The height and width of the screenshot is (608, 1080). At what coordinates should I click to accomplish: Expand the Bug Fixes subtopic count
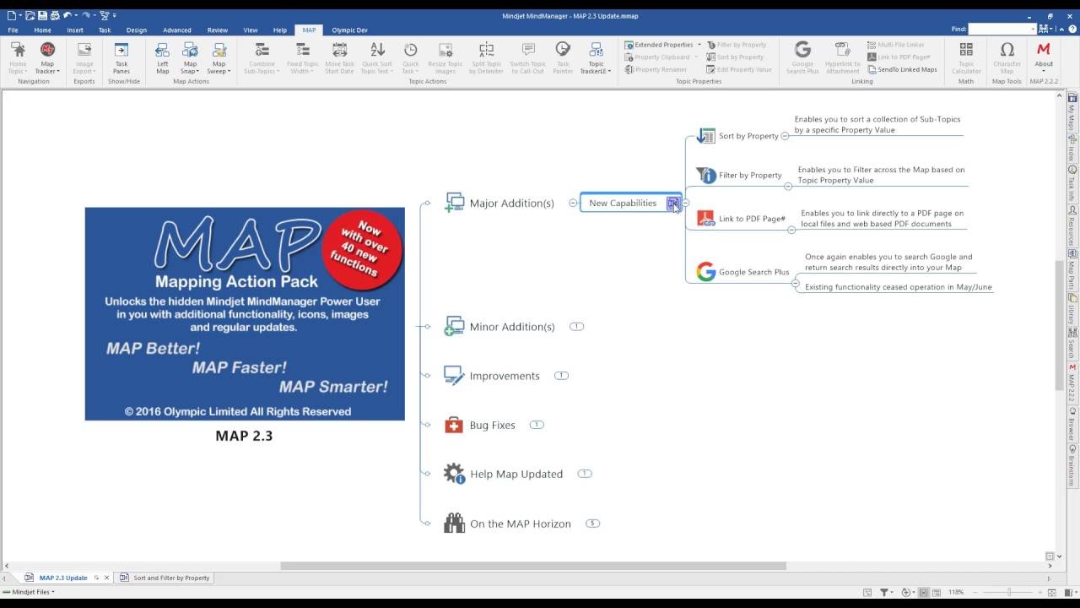coord(537,425)
